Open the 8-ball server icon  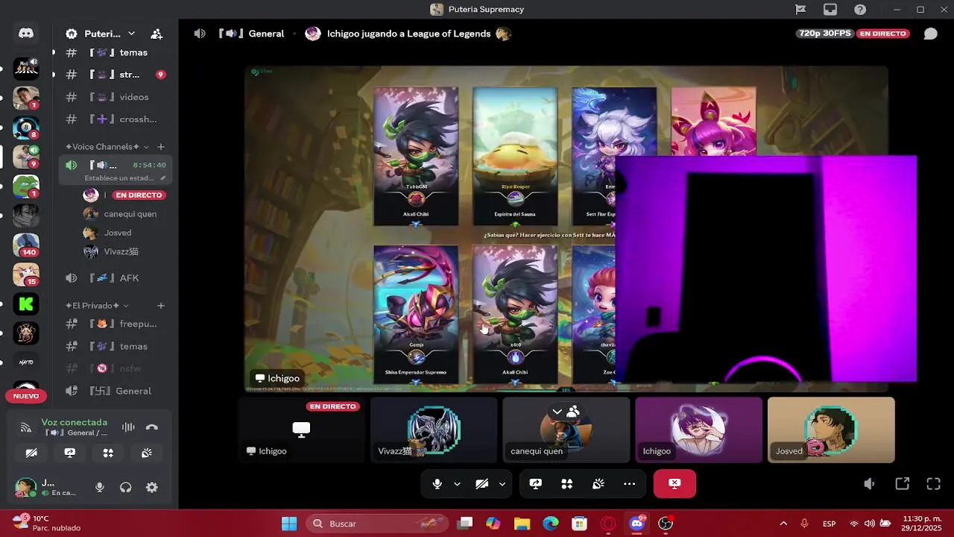pos(26,128)
